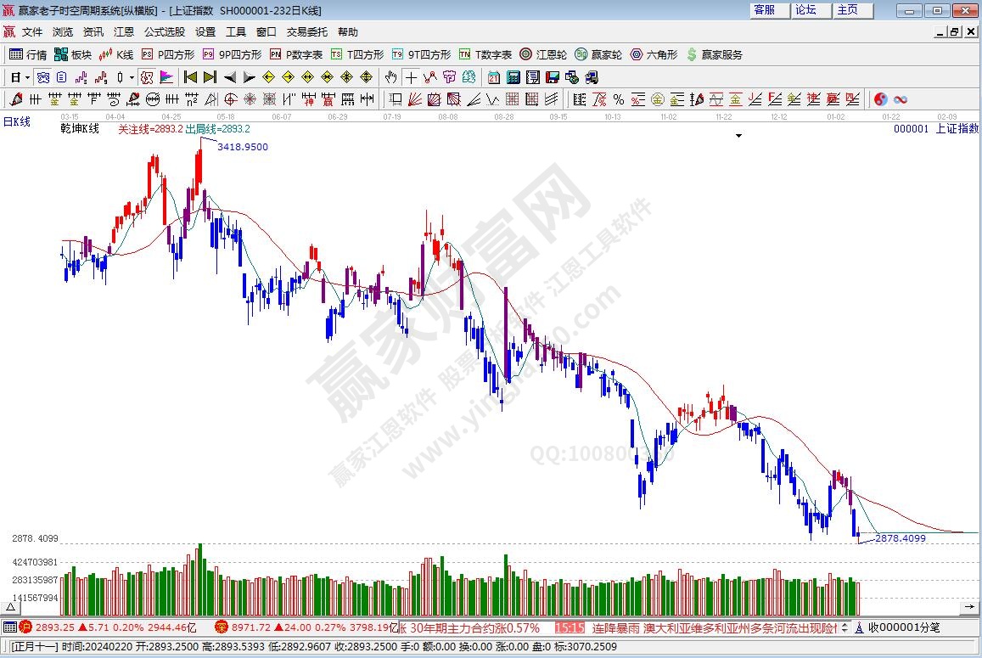Open the small black triangle chart dropdown
The height and width of the screenshot is (658, 982).
point(738,136)
